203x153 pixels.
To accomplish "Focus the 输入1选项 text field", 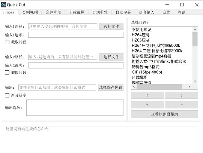I will (x=76, y=35).
